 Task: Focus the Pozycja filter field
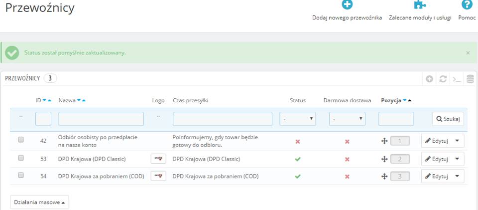396,119
